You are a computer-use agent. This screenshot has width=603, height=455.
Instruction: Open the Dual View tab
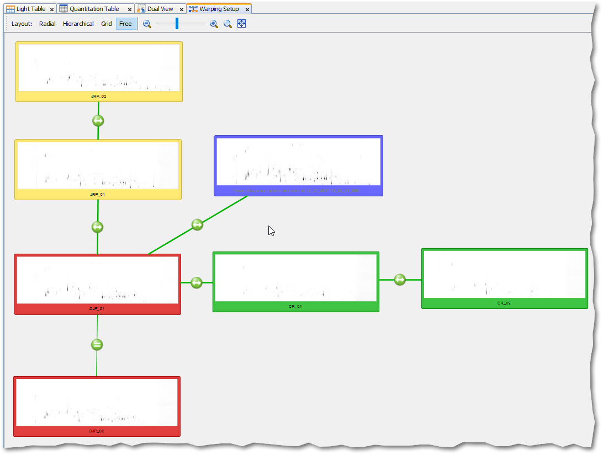click(x=160, y=9)
